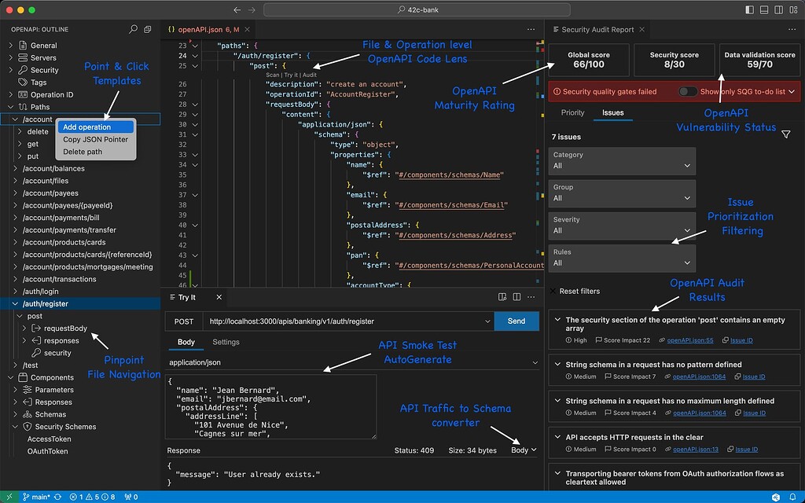Select Delete path in context menu

[95, 152]
